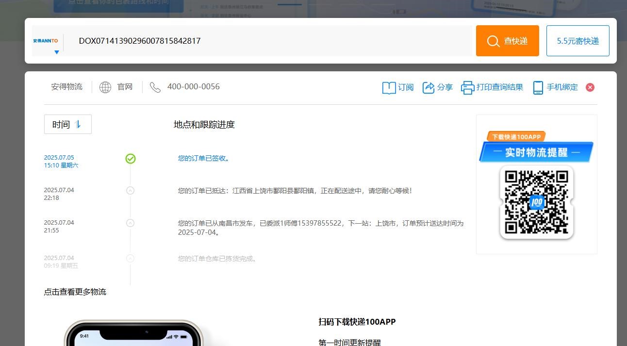Click the printer icon for 打印查询结果
This screenshot has width=627, height=346.
pos(467,87)
